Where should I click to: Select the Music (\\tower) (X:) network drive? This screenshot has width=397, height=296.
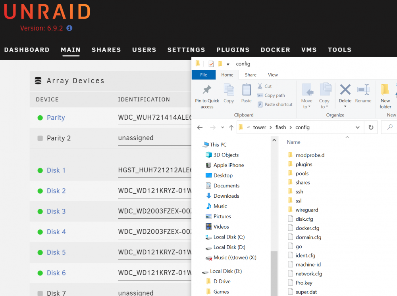[231, 258]
